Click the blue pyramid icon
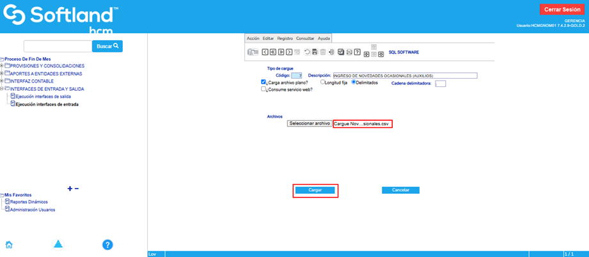 click(58, 244)
